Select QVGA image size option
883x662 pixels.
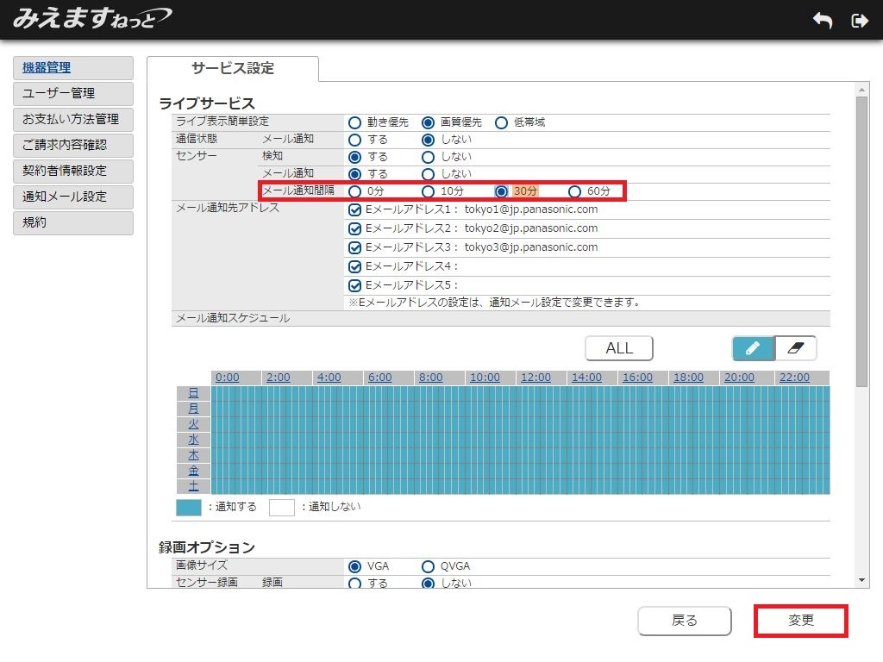(428, 566)
